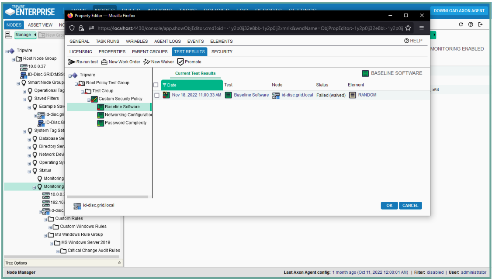Select Networking Configuration in the tree

pos(128,115)
